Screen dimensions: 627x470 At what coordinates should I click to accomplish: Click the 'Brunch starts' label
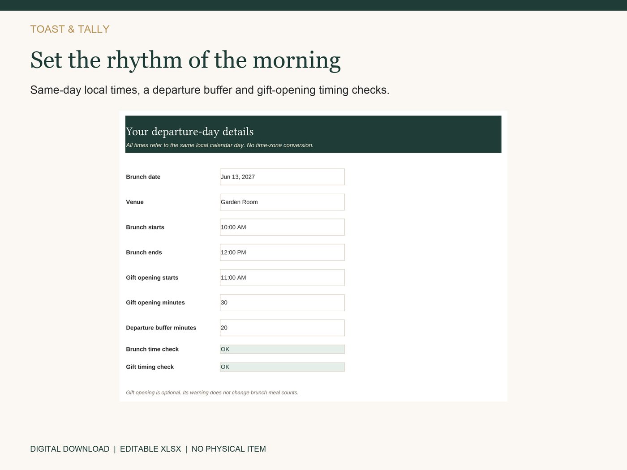click(145, 227)
